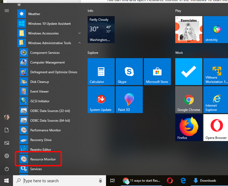Image resolution: width=228 pixels, height=186 pixels.
Task: Click the 'Performance Monitor' label
Action: coord(45,130)
